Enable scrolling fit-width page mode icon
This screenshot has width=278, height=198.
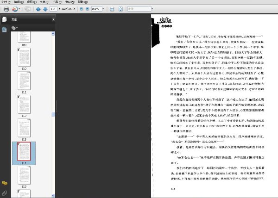pos(112,9)
